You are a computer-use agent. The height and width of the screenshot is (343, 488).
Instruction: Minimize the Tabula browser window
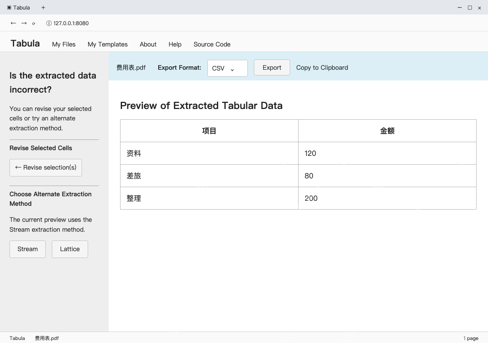[460, 8]
